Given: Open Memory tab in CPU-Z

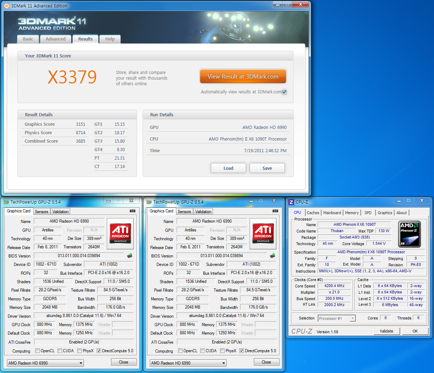Looking at the screenshot, I should [352, 213].
